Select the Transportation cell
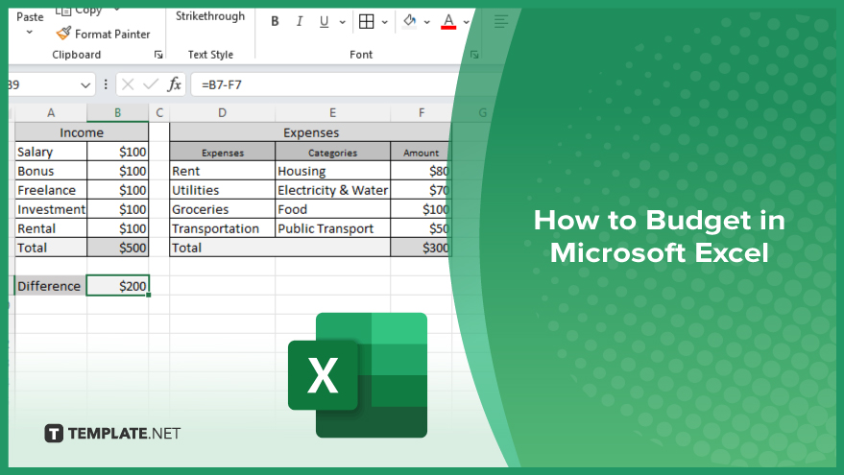This screenshot has height=475, width=844. pos(222,228)
